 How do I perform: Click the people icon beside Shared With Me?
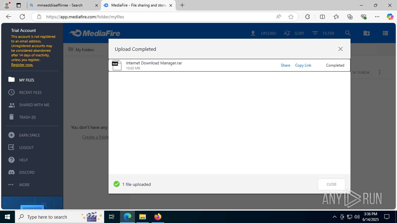11,105
